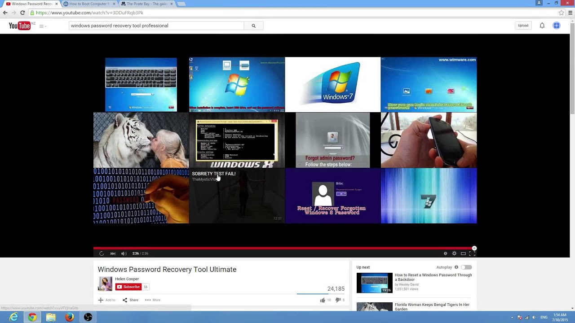
Task: Mute the video player volume
Action: pyautogui.click(x=124, y=253)
